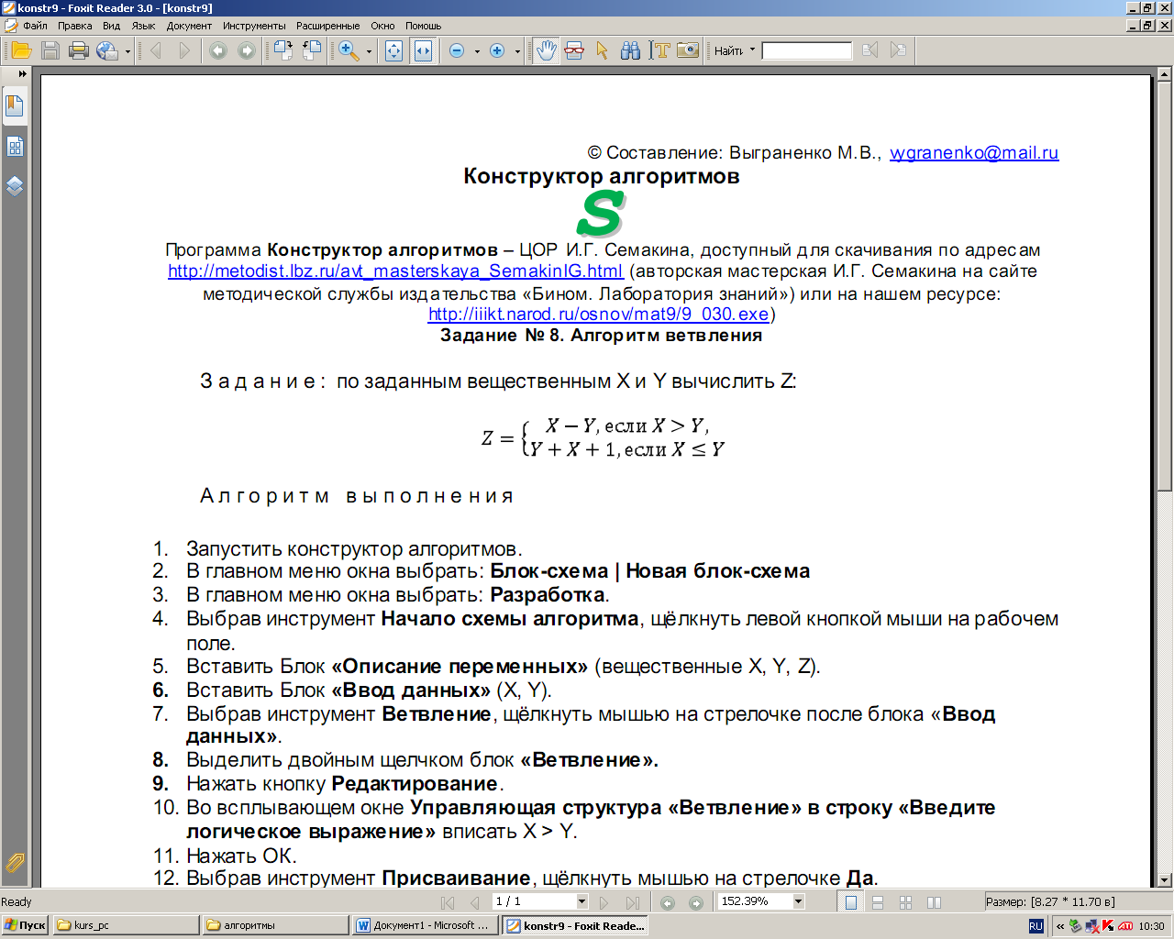Click Previous page arrow in top toolbar
The height and width of the screenshot is (939, 1174).
click(x=155, y=50)
